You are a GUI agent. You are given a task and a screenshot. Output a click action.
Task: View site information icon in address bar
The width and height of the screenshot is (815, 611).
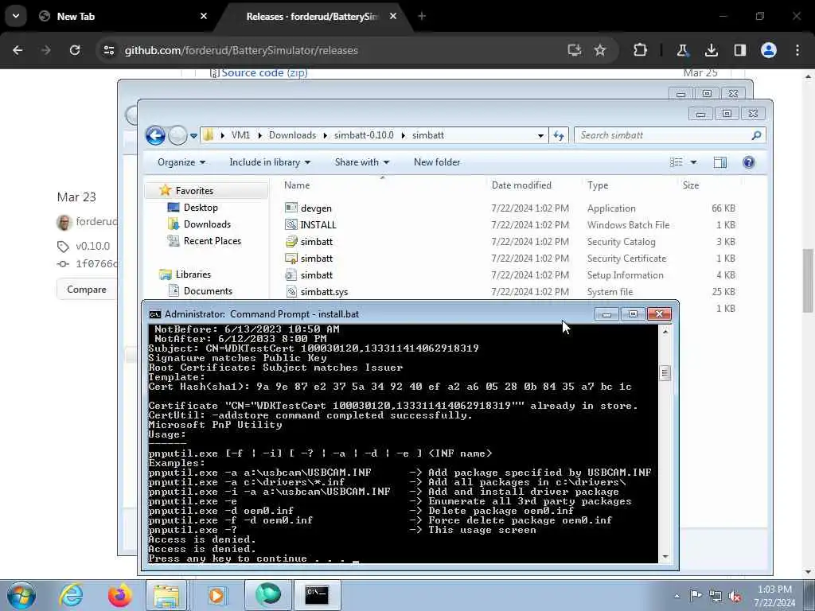point(108,50)
